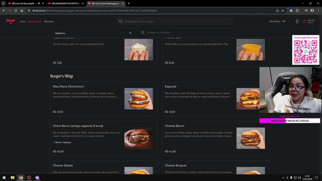The image size is (322, 181).
Task: Click the cadeira nova donation progress bar
Action: click(x=290, y=121)
